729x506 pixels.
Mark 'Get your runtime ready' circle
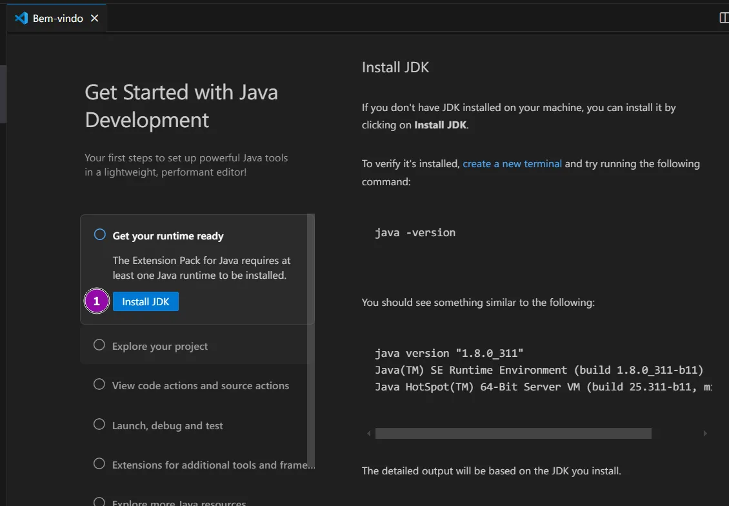coord(100,235)
